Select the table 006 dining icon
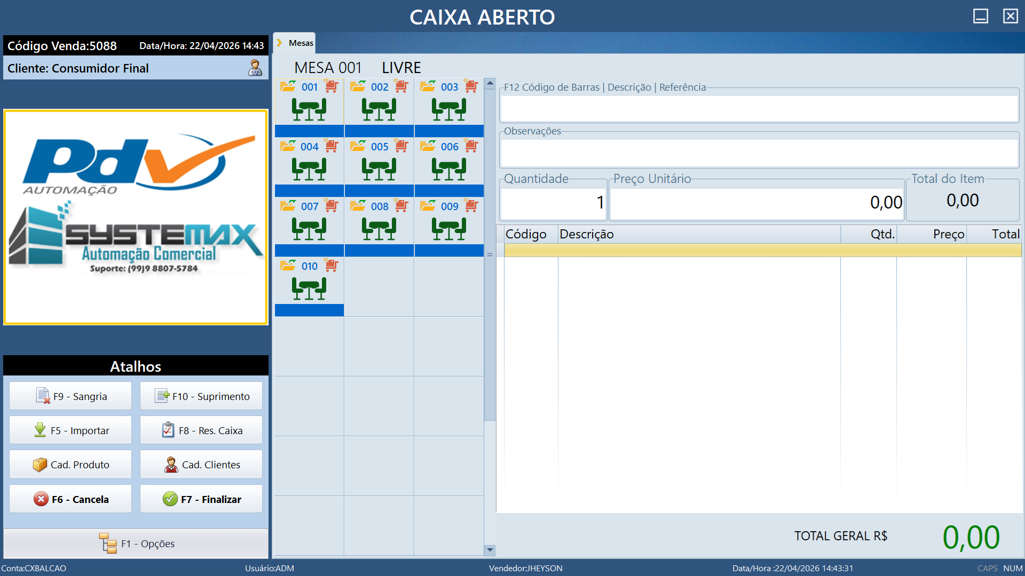The height and width of the screenshot is (576, 1025). 449,169
